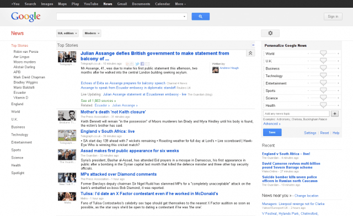Click the 'Add any news topic' field
Screen dimensions: 353x216
(296, 114)
